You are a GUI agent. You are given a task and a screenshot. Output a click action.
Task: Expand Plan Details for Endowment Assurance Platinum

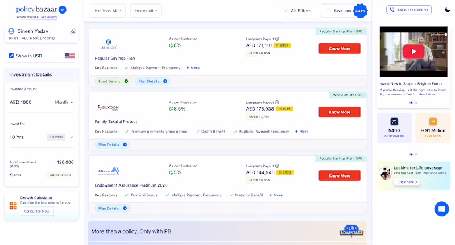pos(113,208)
